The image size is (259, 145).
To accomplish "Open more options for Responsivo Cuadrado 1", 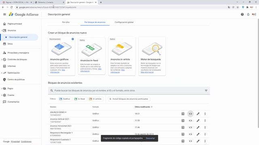I will click(205, 141).
